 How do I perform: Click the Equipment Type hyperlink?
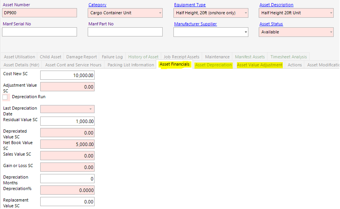tap(190, 5)
